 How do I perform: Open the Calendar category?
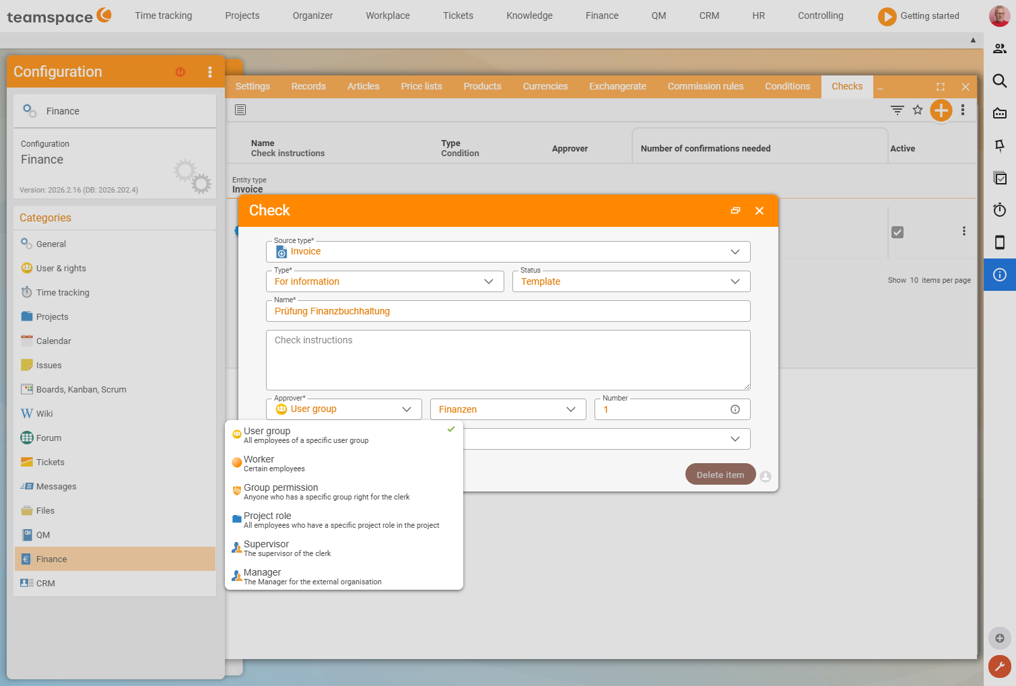pos(115,341)
